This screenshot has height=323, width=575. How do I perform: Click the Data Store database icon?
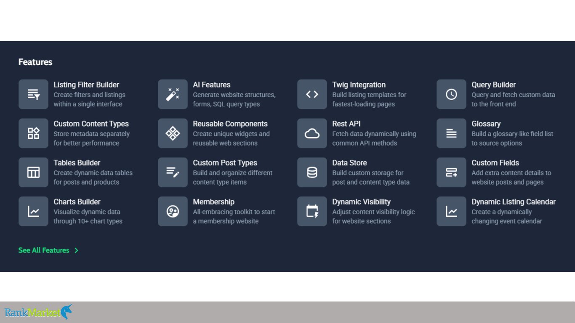(x=312, y=172)
